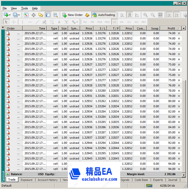Switch to the Exposure tab
This screenshot has height=189, width=188.
click(27, 180)
